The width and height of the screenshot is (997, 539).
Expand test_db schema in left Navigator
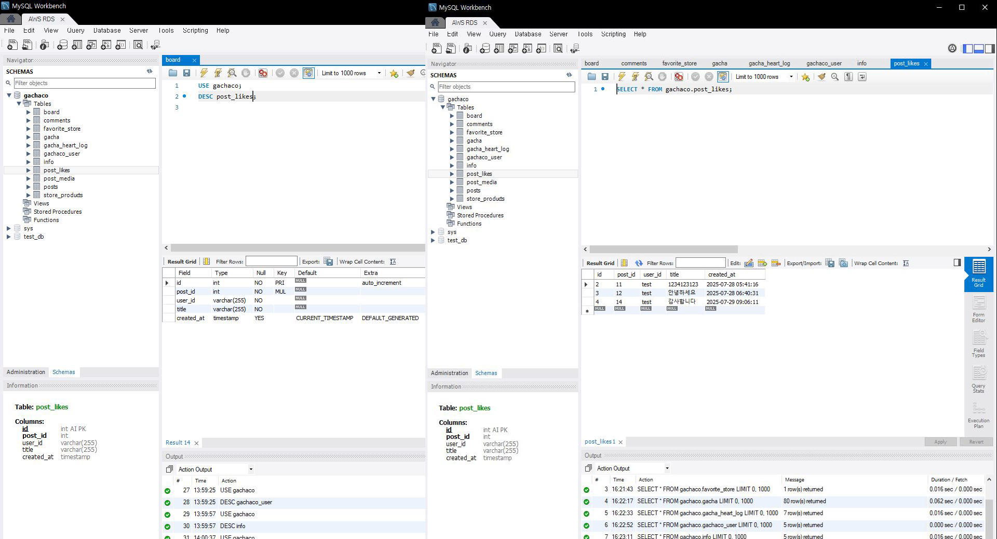point(9,237)
